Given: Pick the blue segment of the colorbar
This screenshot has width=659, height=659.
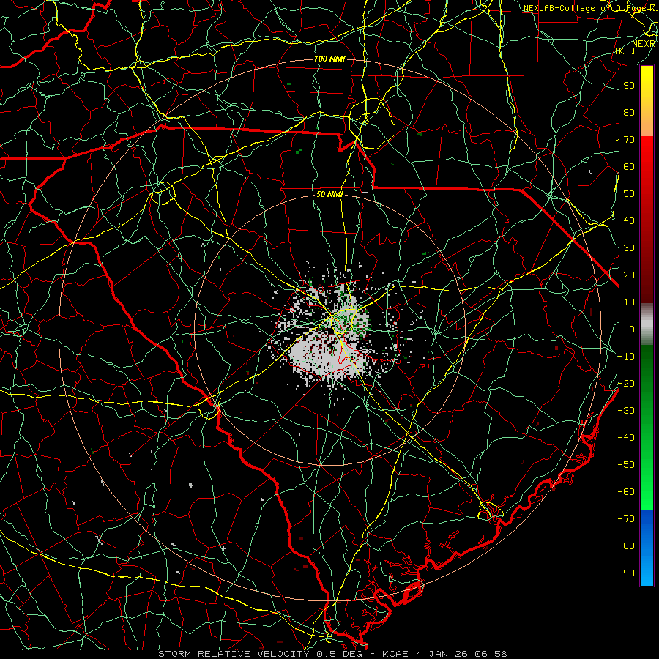Looking at the screenshot, I should [x=647, y=547].
